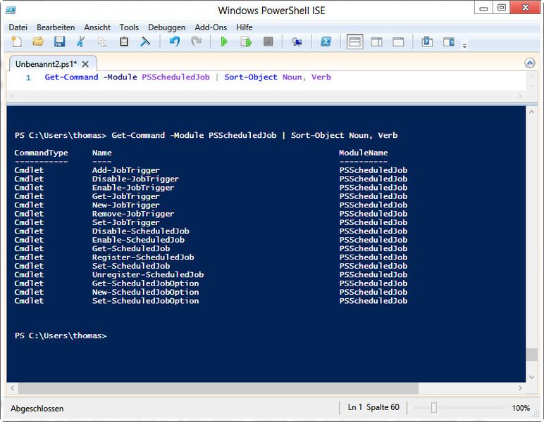Image resolution: width=544 pixels, height=422 pixels.
Task: Click at the console prompt PS C:\Users\thomas>
Action: coord(61,335)
